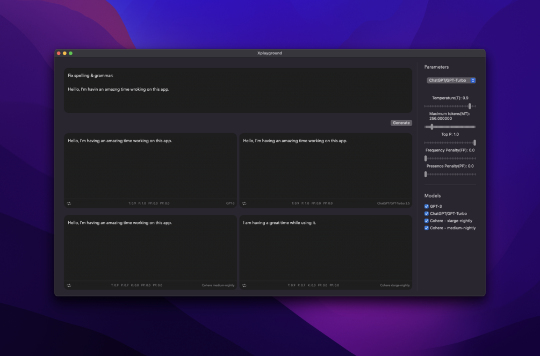The height and width of the screenshot is (356, 540).
Task: Regenerate the Cohere medium-nightly output
Action: [69, 286]
